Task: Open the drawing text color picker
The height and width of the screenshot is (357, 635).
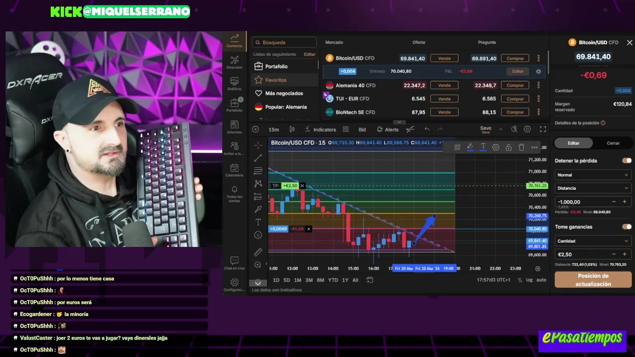Action: 483,147
